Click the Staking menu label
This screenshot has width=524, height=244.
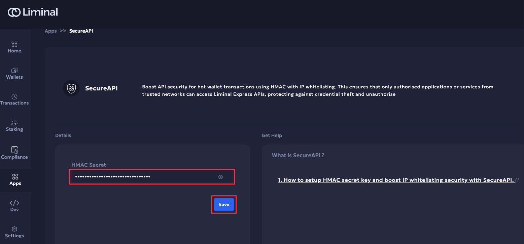coord(14,129)
